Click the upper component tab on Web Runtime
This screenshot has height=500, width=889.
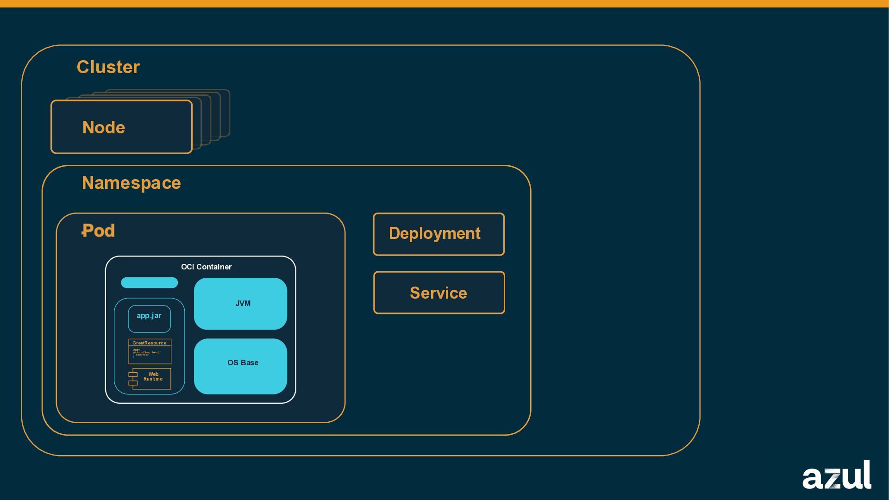click(x=133, y=375)
